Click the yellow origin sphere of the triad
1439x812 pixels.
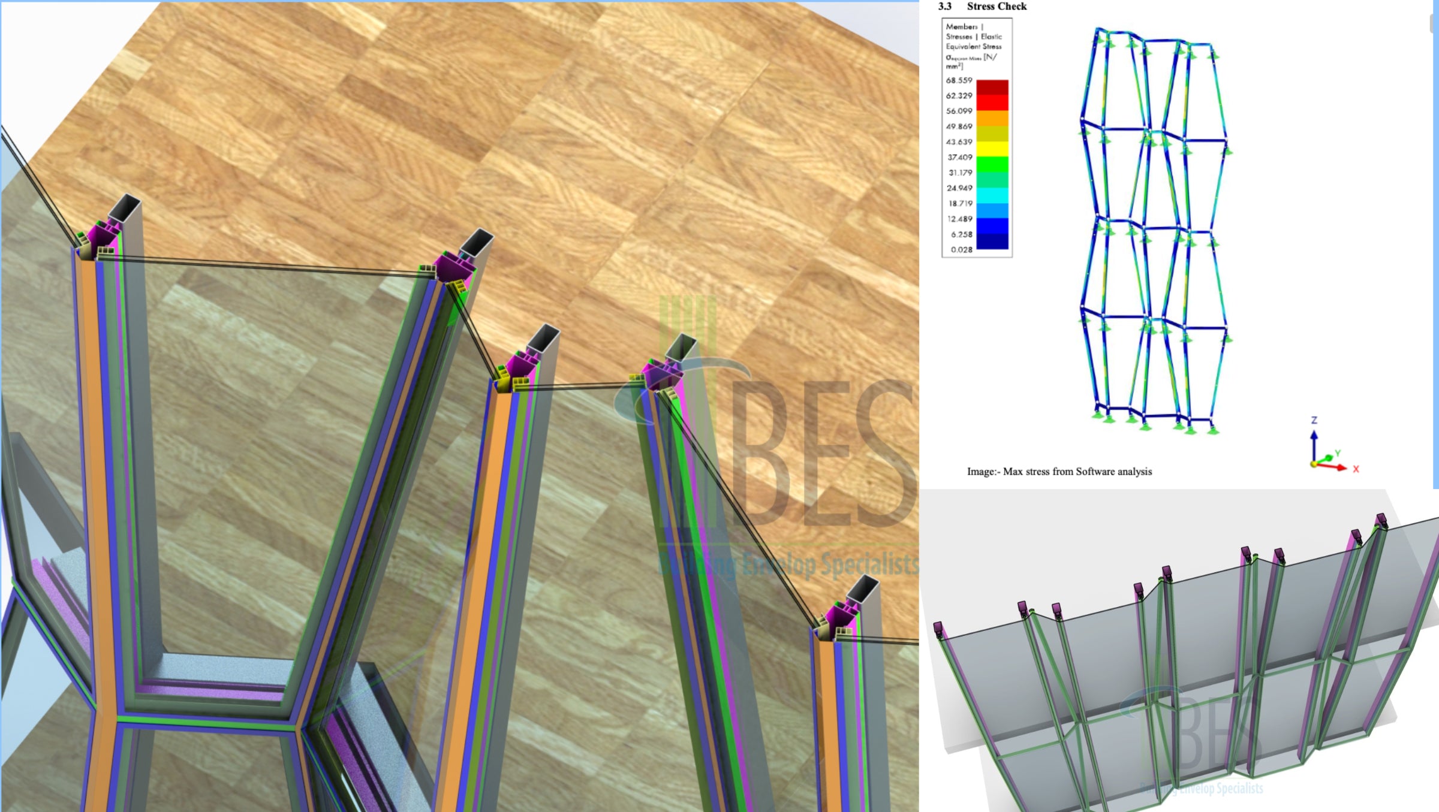tap(1314, 464)
